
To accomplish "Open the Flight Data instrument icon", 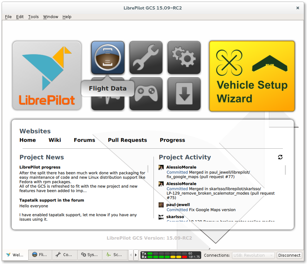I will tap(108, 57).
